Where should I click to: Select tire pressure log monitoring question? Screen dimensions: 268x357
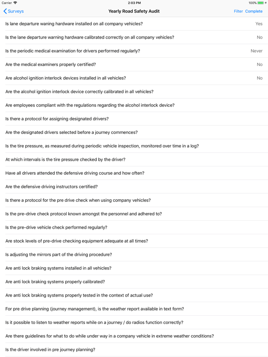134,146
